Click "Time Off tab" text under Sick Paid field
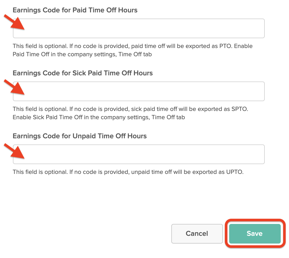This screenshot has width=289, height=258. (168, 117)
